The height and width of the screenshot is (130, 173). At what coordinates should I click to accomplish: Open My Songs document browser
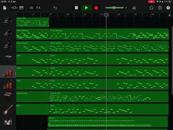click(5, 8)
